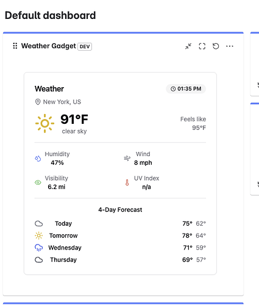
Task: Click the location pin icon by New York
Action: point(38,102)
